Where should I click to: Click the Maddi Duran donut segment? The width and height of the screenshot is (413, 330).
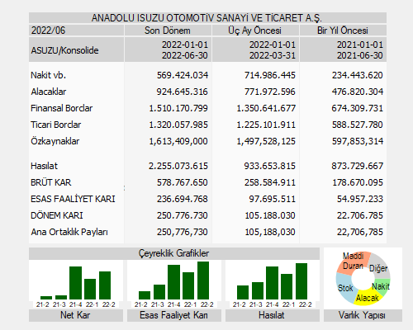tap(353, 262)
